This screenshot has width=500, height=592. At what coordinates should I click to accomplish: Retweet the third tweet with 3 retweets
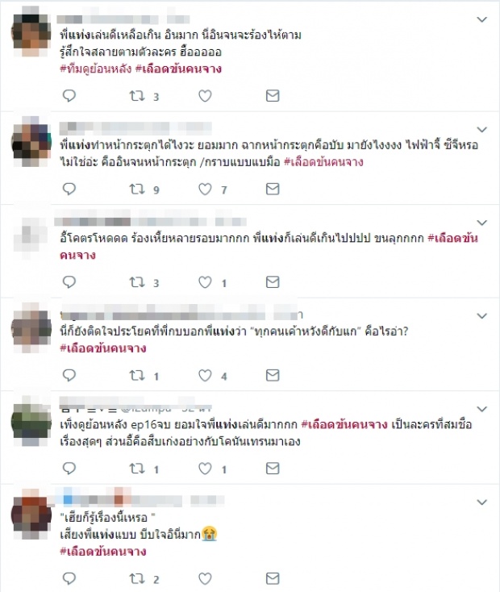(137, 282)
